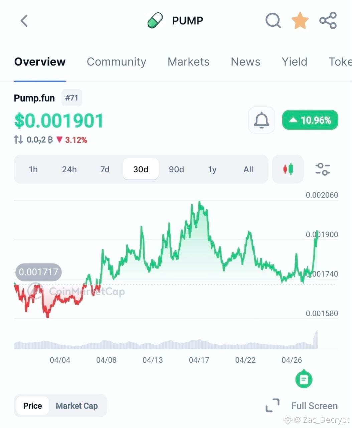Go back with the left arrow
Viewport: 352px width, 428px height.
click(24, 21)
